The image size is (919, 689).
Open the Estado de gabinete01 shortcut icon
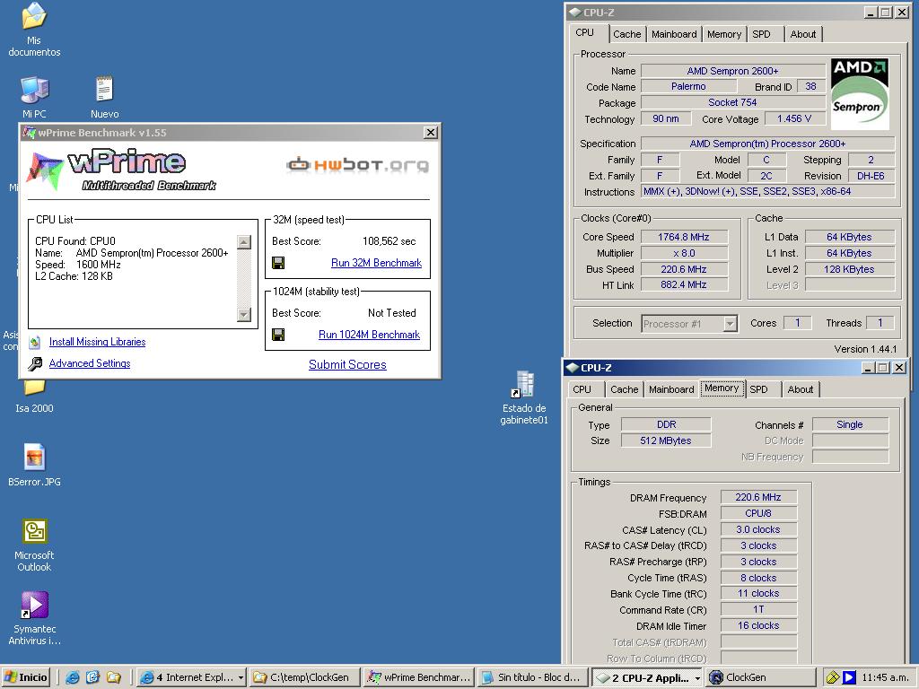tap(523, 385)
